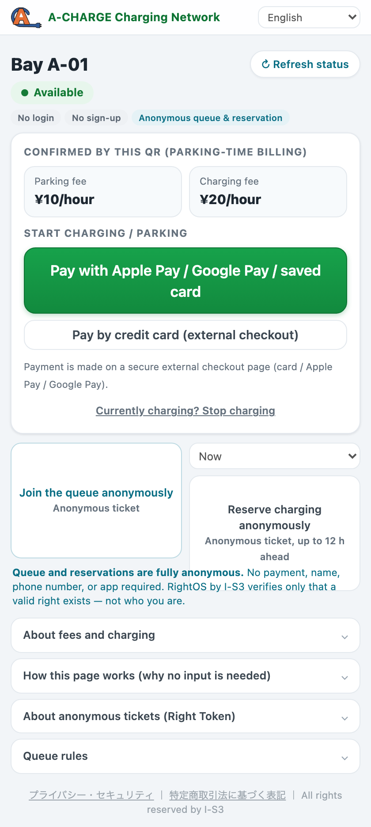The image size is (371, 827).
Task: Open the Now reservation time dropdown
Action: pyautogui.click(x=275, y=456)
